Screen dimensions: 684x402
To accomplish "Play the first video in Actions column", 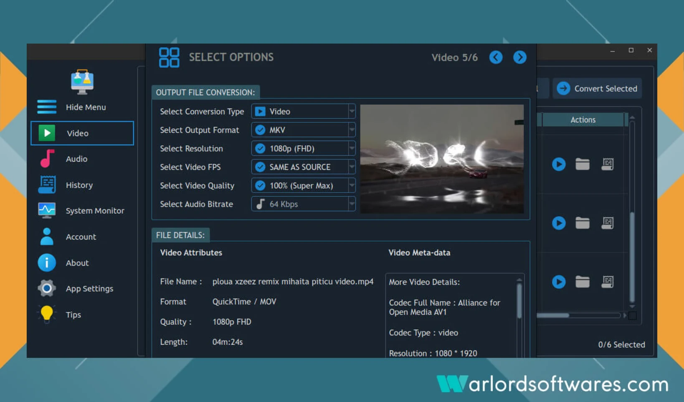I will coord(558,164).
